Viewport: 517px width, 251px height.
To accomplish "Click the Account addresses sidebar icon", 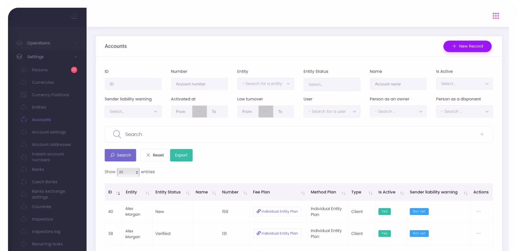I will point(24,144).
